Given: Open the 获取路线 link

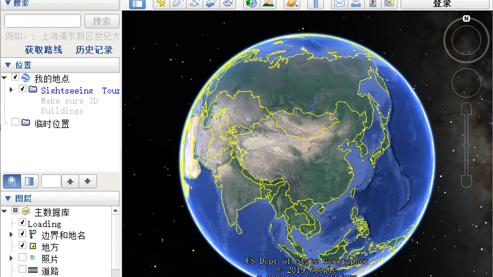Looking at the screenshot, I should pos(44,50).
